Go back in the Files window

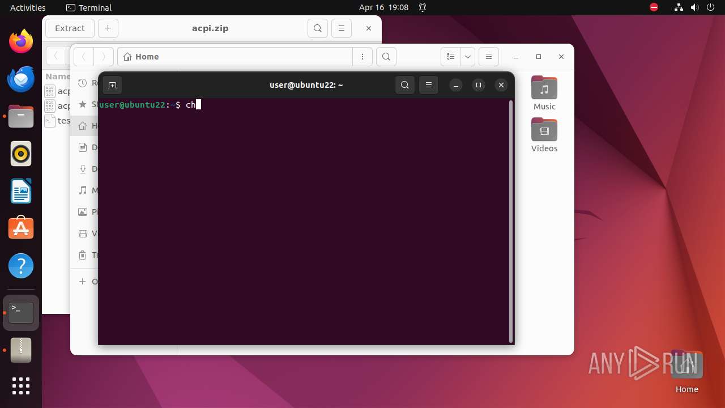[84, 57]
